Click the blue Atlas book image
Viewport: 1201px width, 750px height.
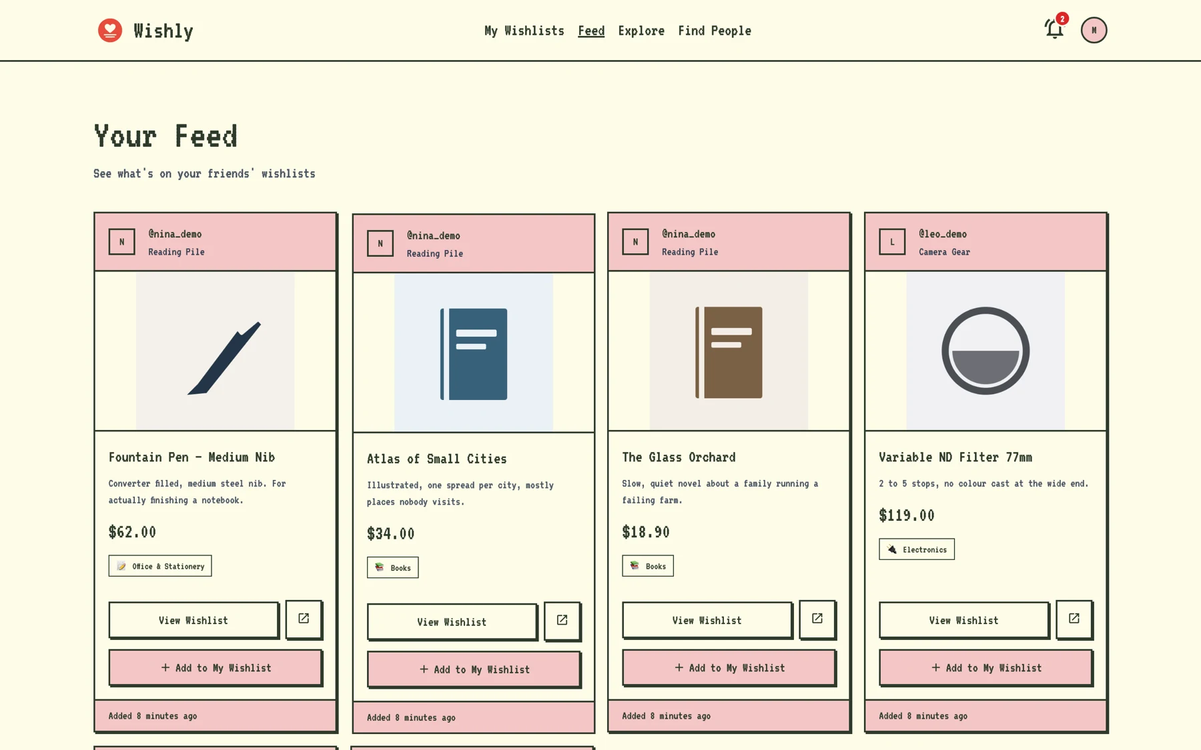474,353
